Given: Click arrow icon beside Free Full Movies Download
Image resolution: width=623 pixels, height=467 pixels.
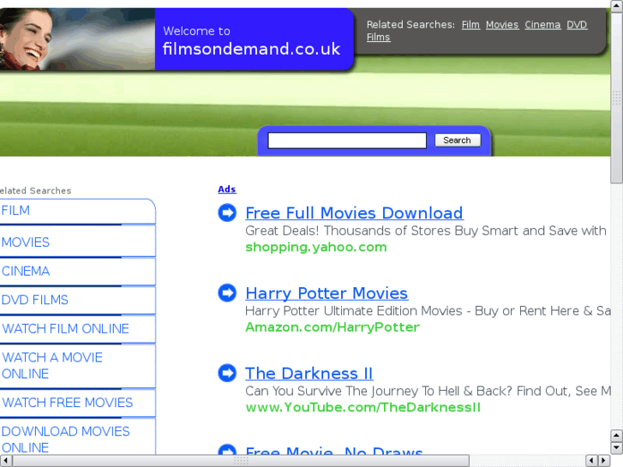Looking at the screenshot, I should tap(227, 213).
